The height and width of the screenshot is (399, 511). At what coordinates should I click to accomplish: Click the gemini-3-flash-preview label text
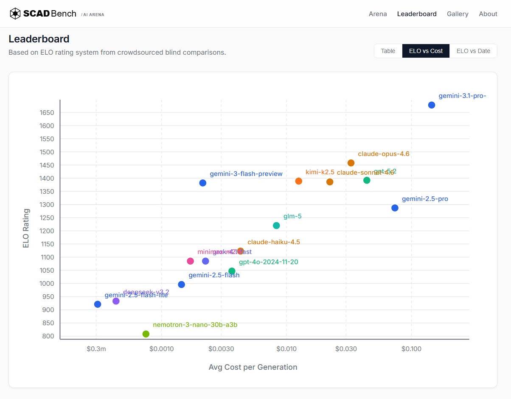[x=246, y=174]
